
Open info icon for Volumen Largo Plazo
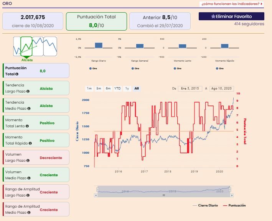[28, 161]
